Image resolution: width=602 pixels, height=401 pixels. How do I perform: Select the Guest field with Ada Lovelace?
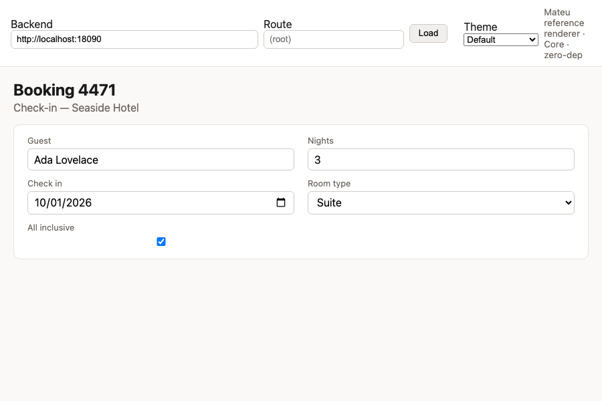(x=161, y=160)
